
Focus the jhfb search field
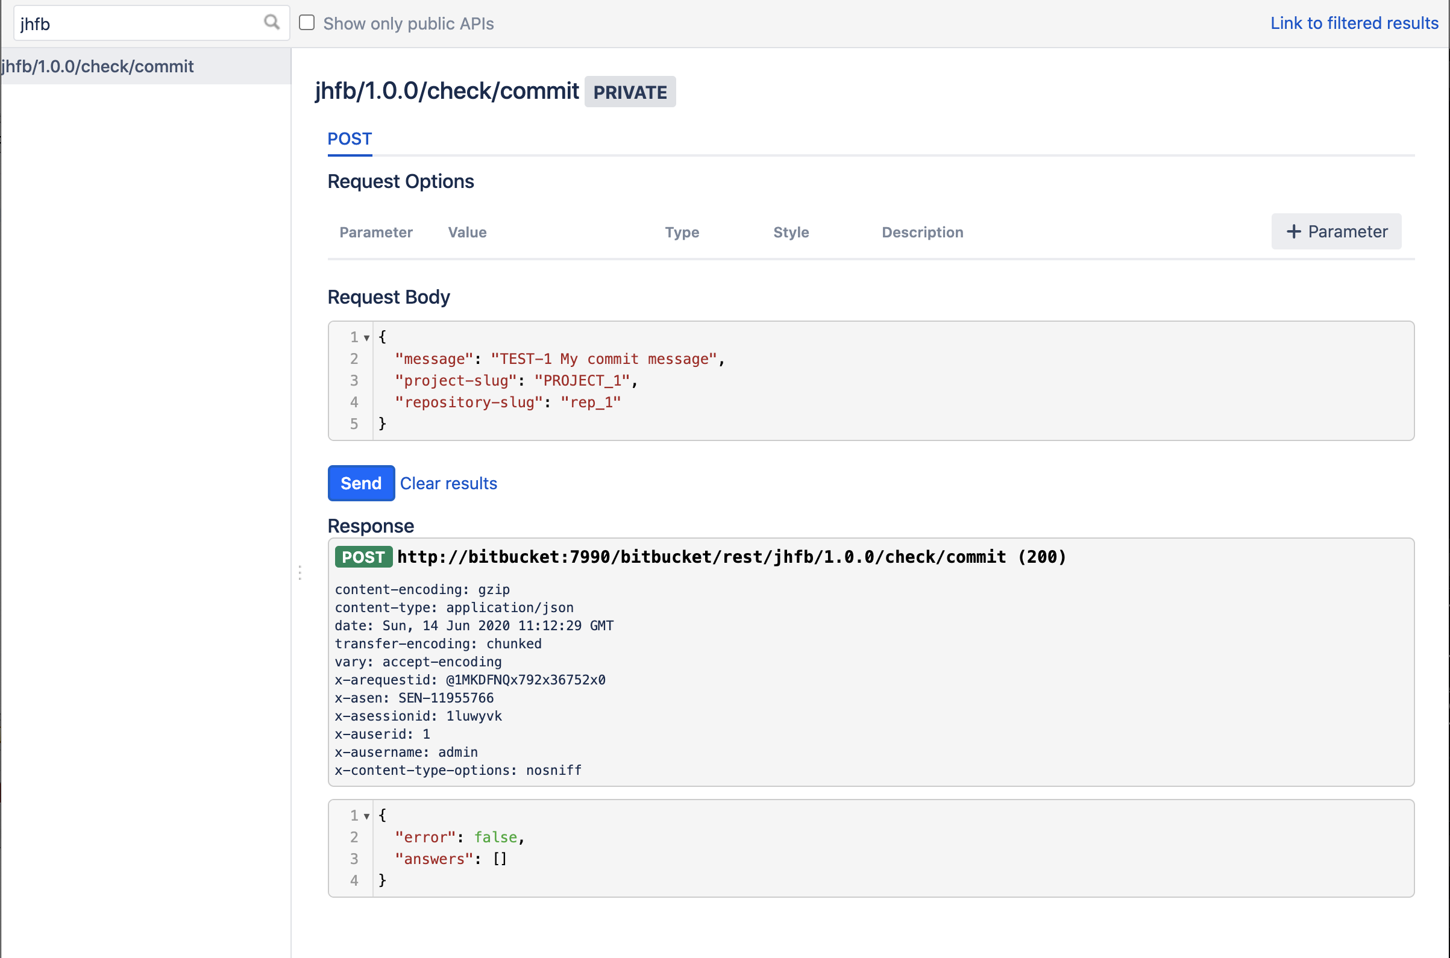tap(137, 24)
